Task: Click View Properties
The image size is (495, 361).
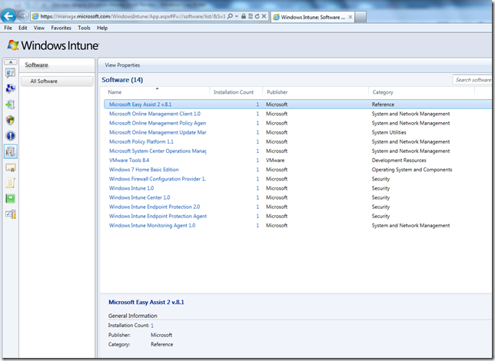Action: 122,65
